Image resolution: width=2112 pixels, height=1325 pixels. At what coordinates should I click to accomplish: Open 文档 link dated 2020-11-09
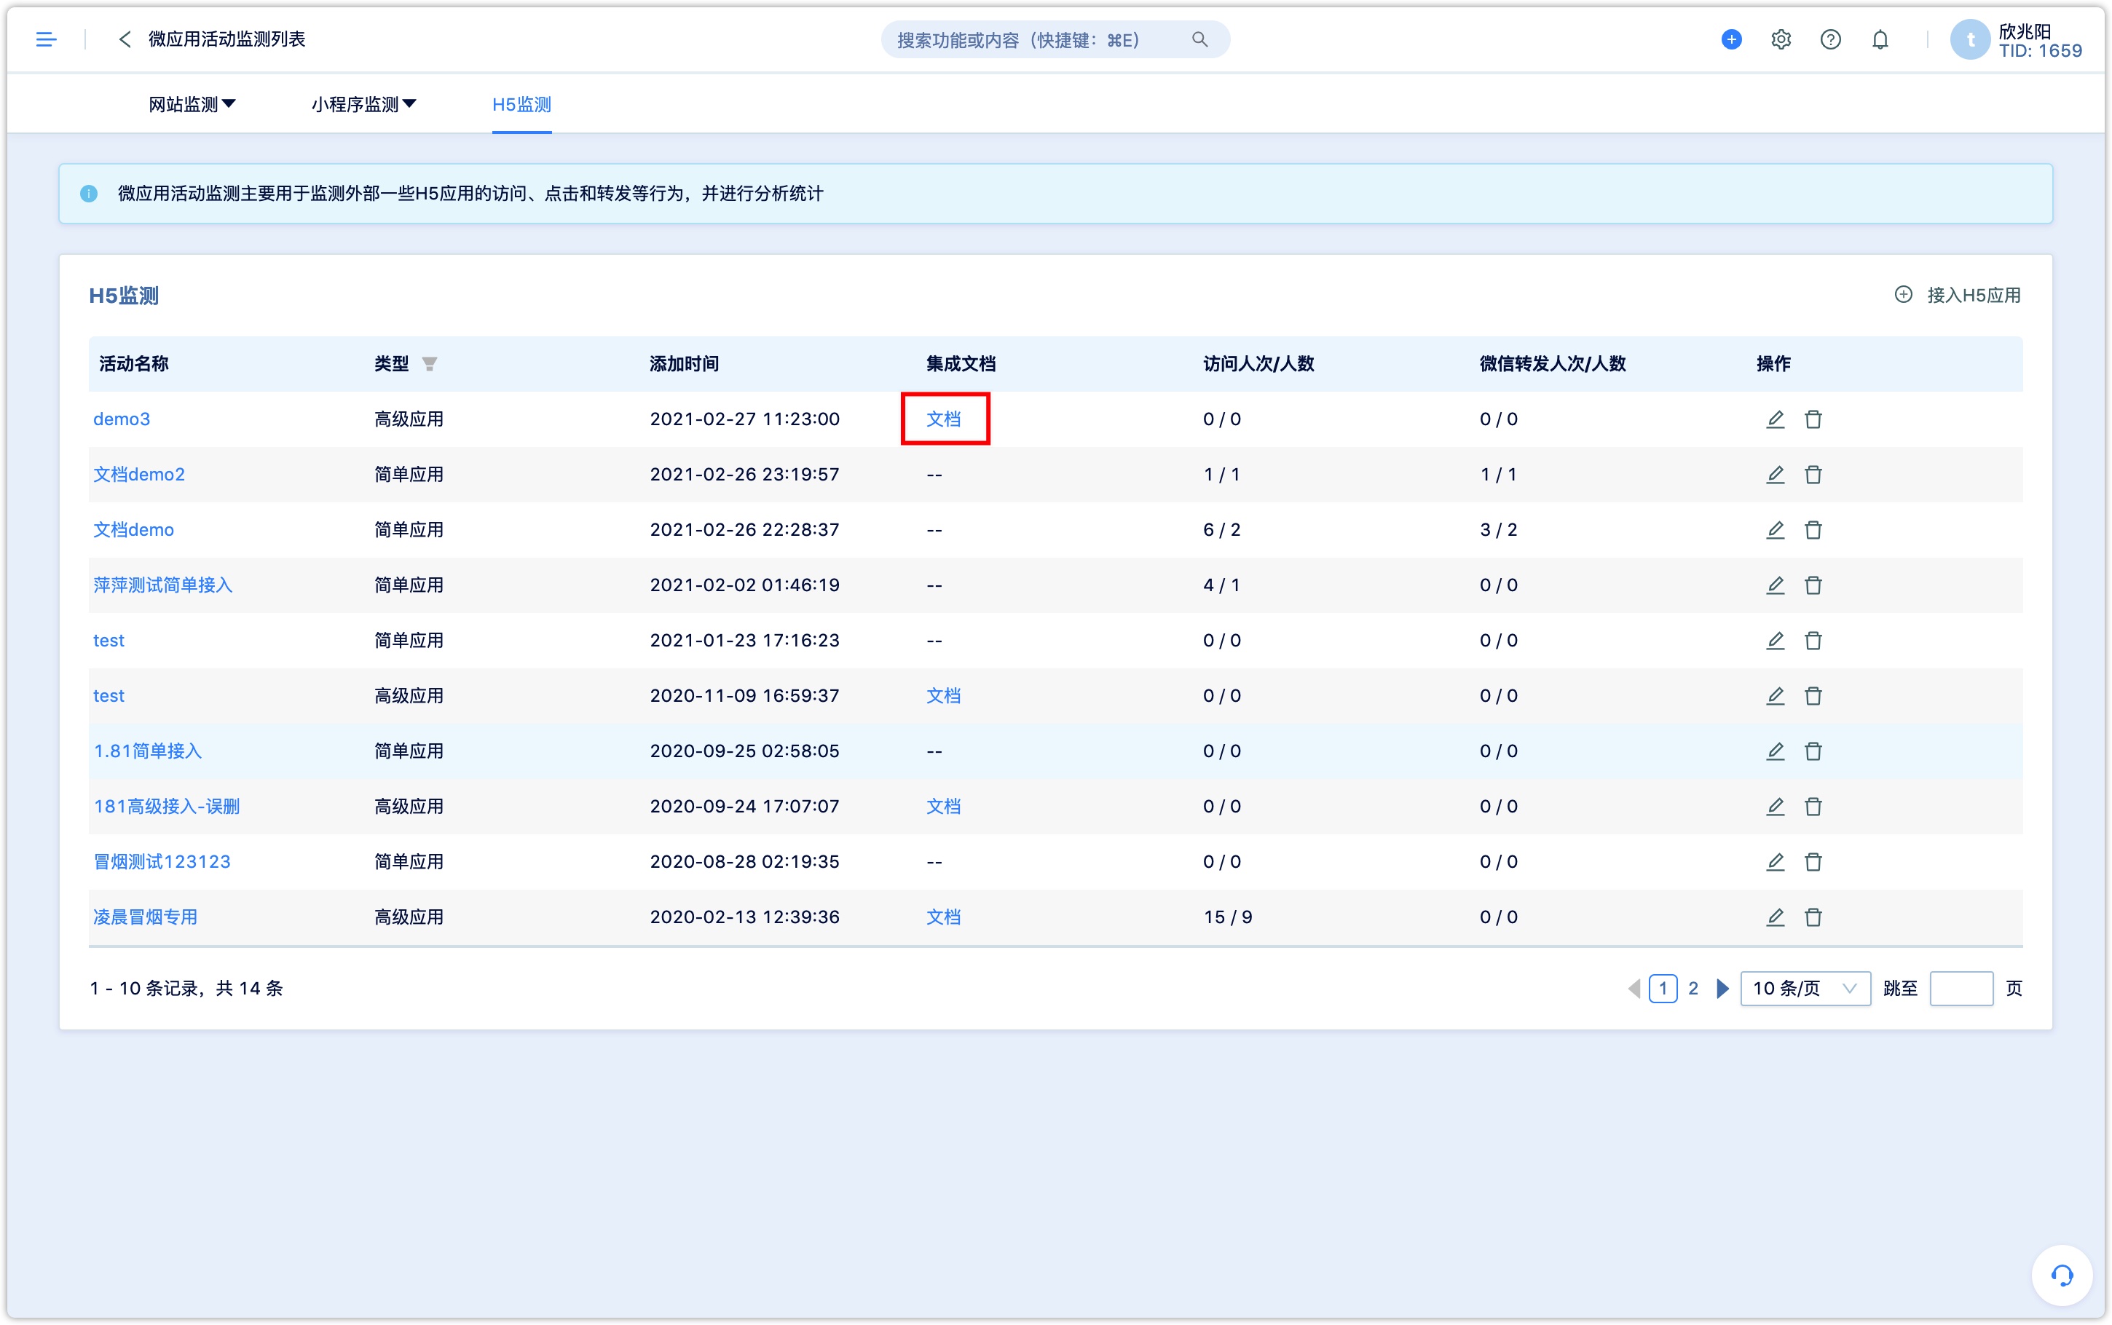[x=944, y=696]
